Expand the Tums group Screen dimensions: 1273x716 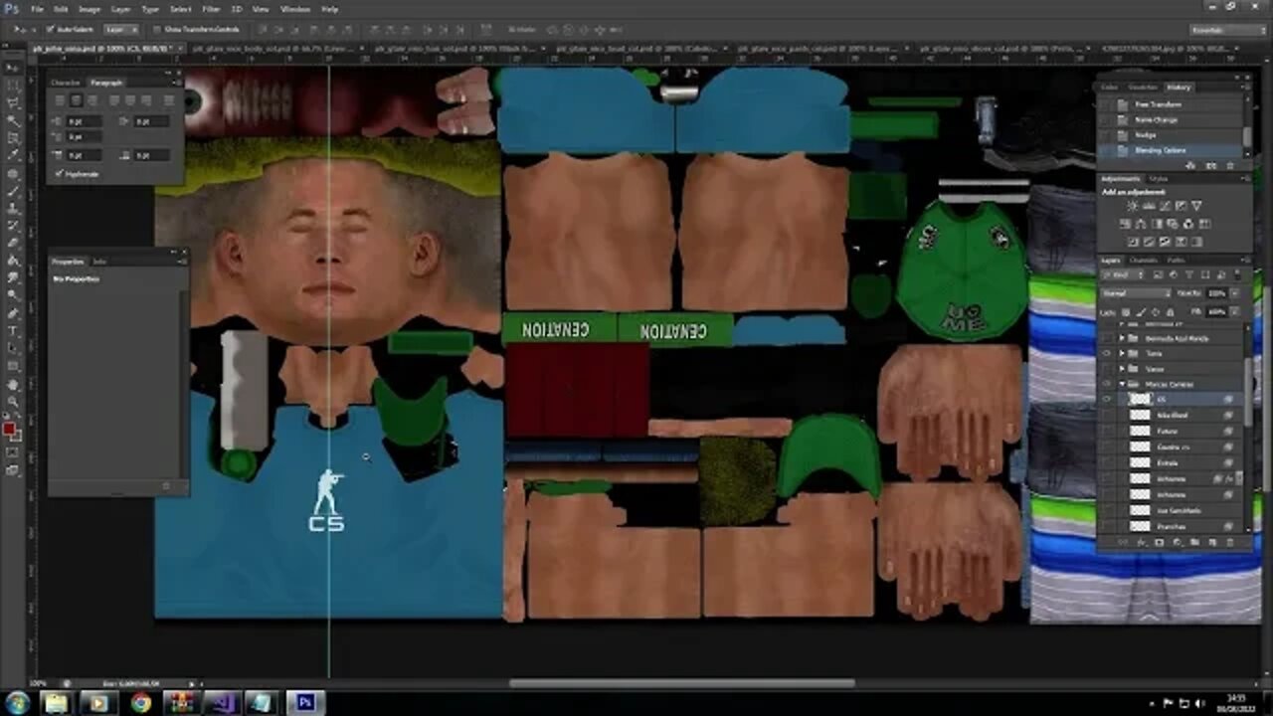coord(1122,353)
